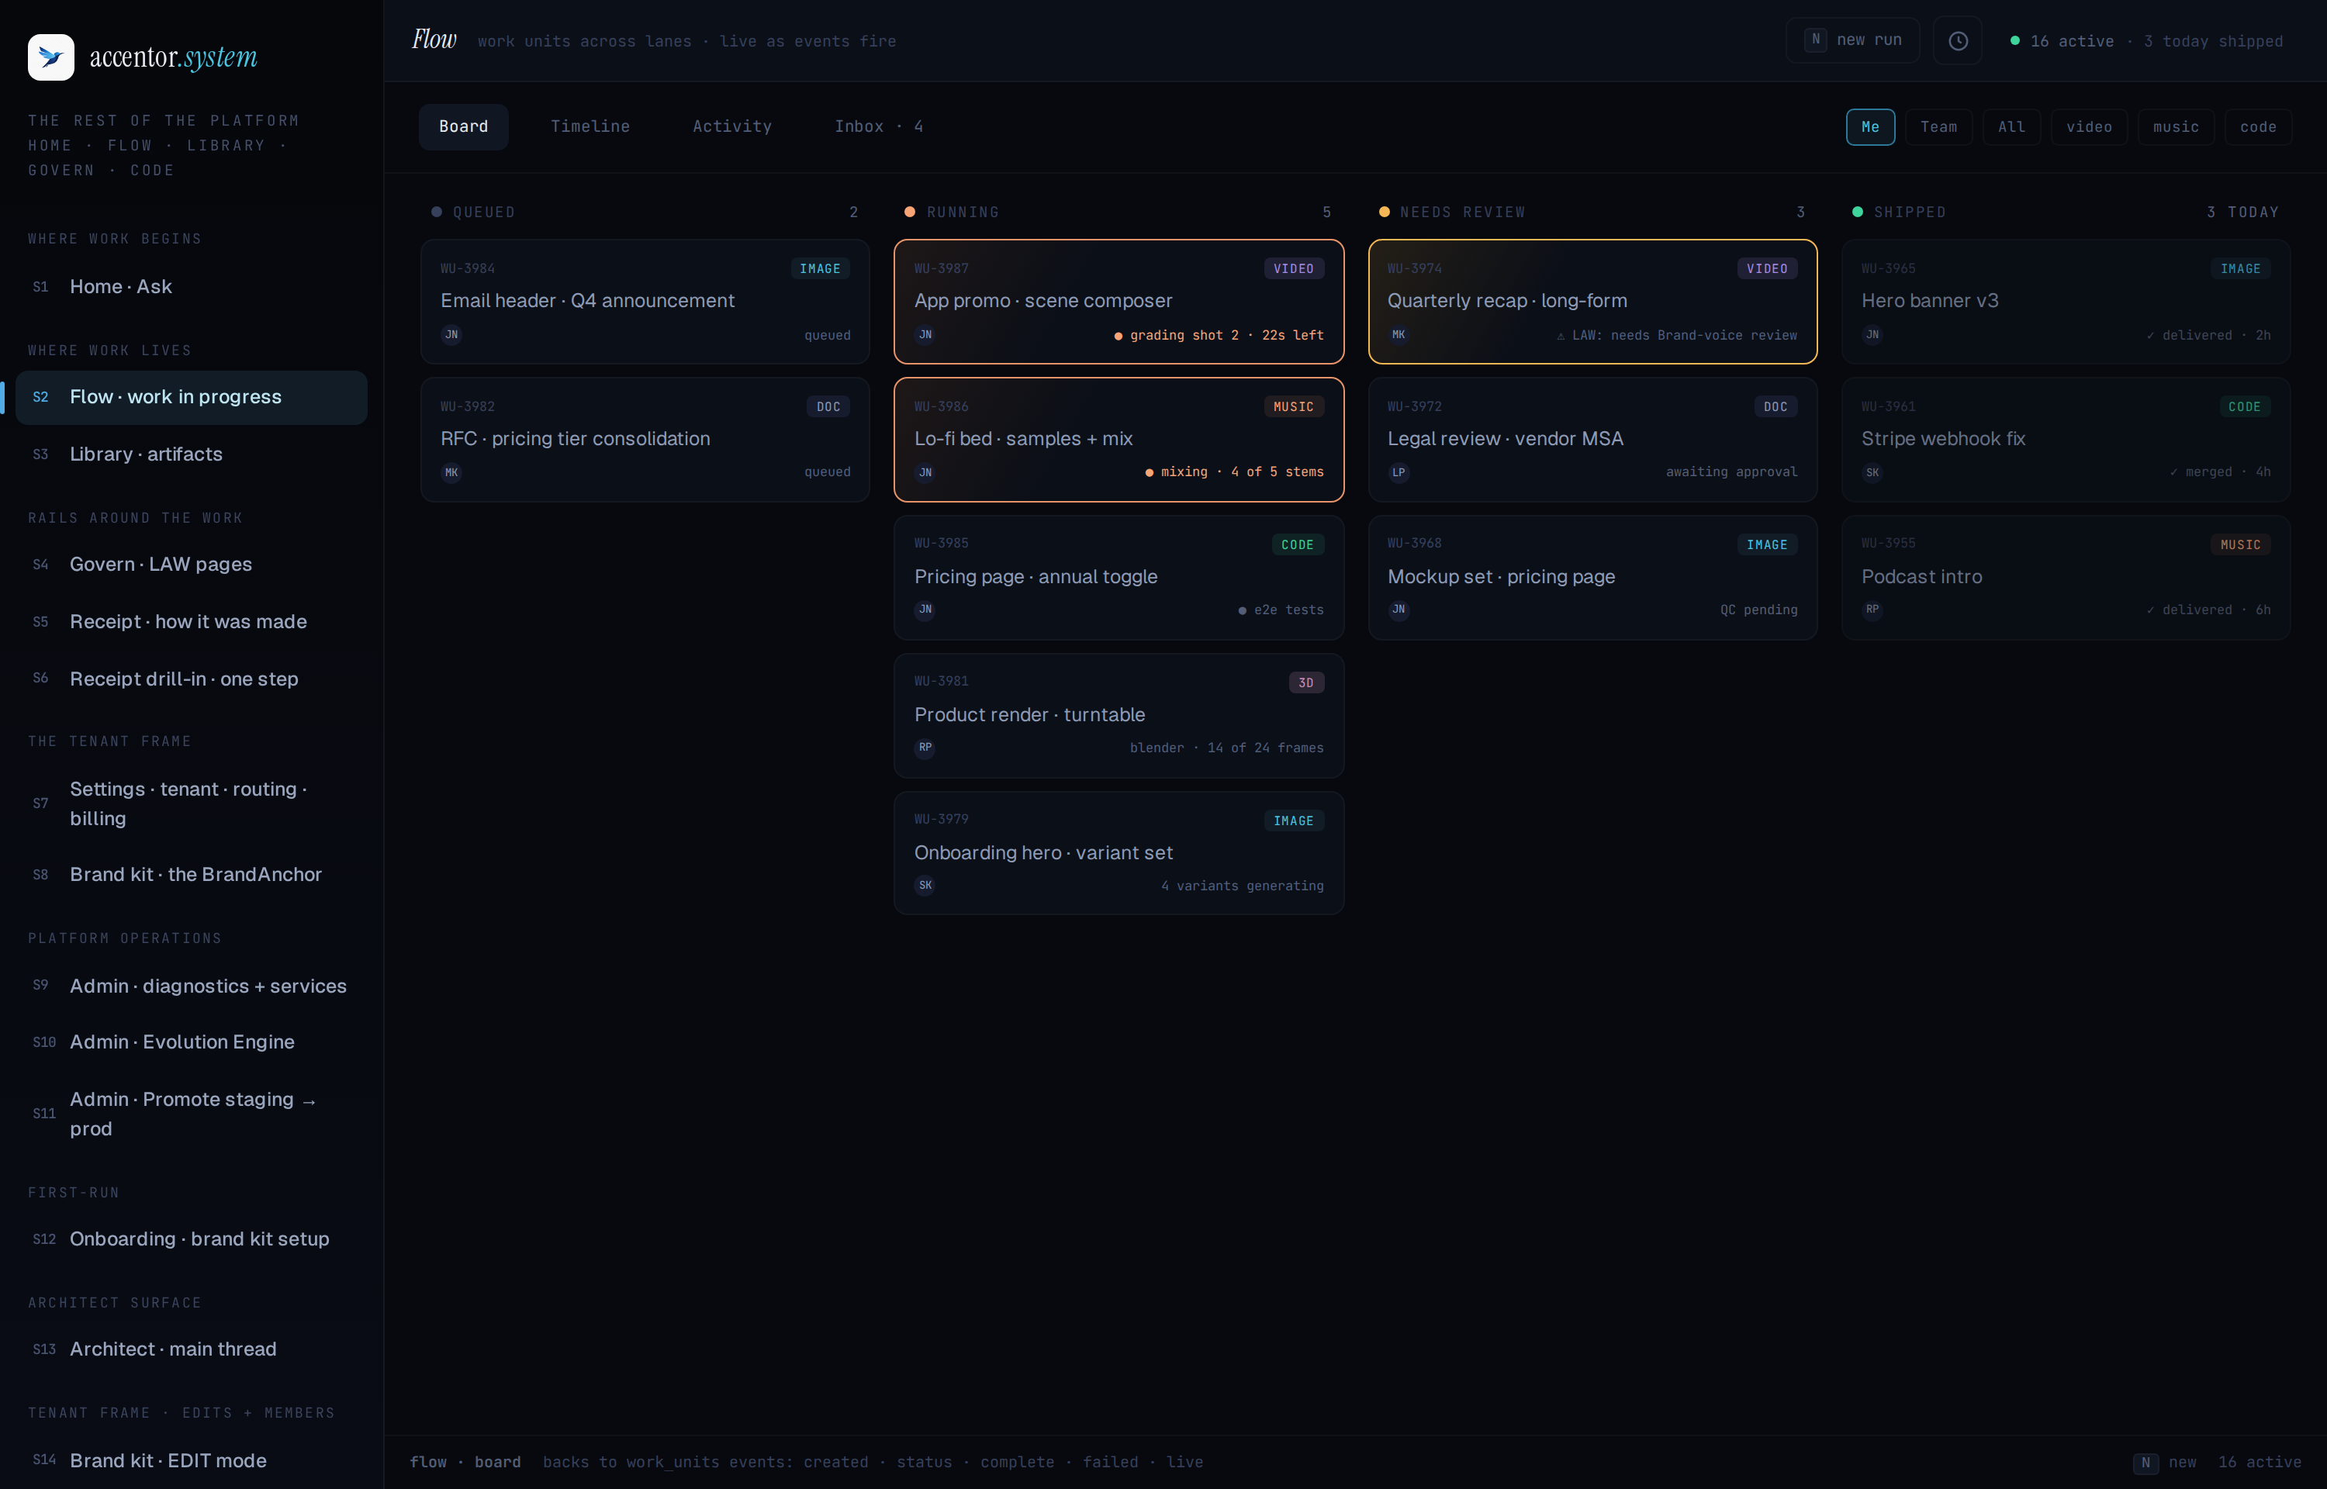Open the Quarterly recap long-form card
This screenshot has height=1489, width=2327.
pyautogui.click(x=1592, y=302)
